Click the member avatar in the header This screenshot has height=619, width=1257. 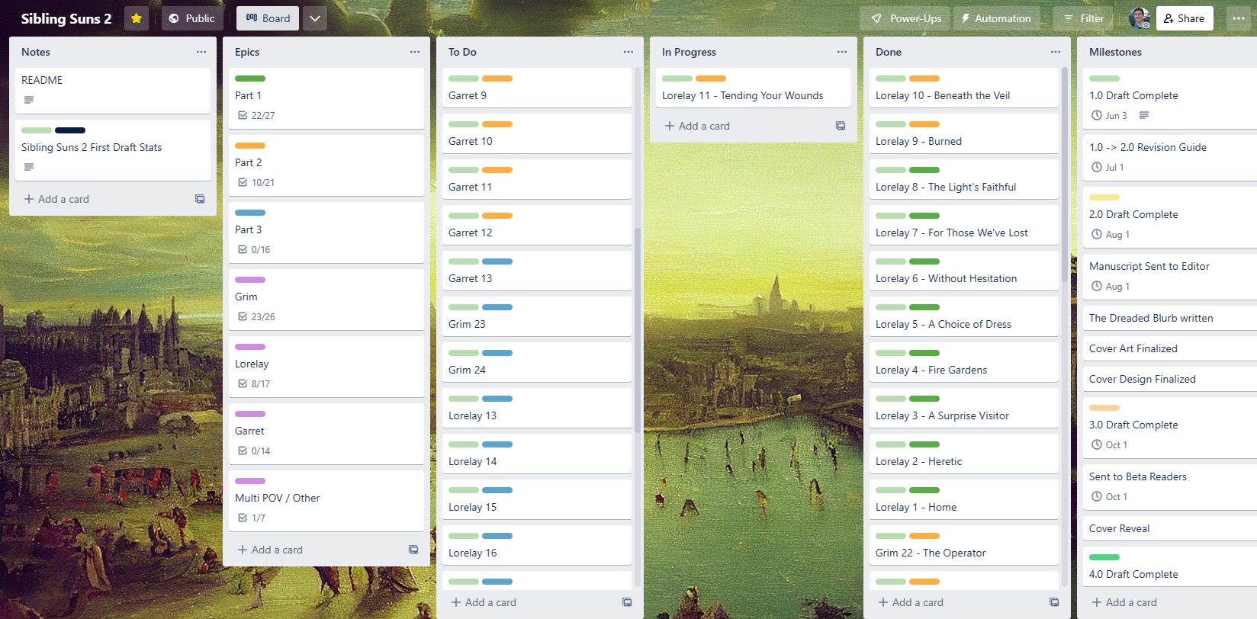point(1139,18)
